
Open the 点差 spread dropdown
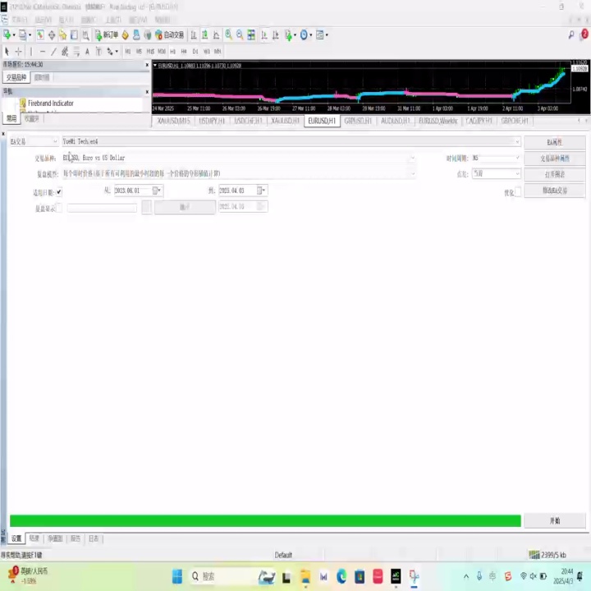pos(496,174)
